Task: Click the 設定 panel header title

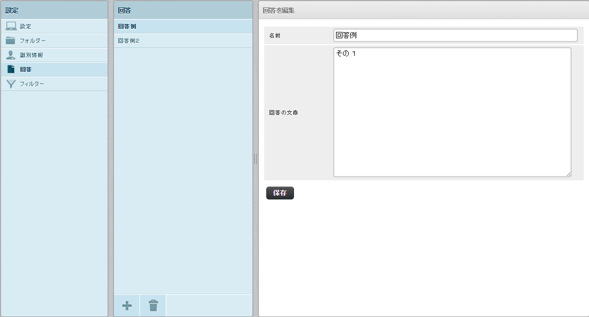Action: (12, 11)
